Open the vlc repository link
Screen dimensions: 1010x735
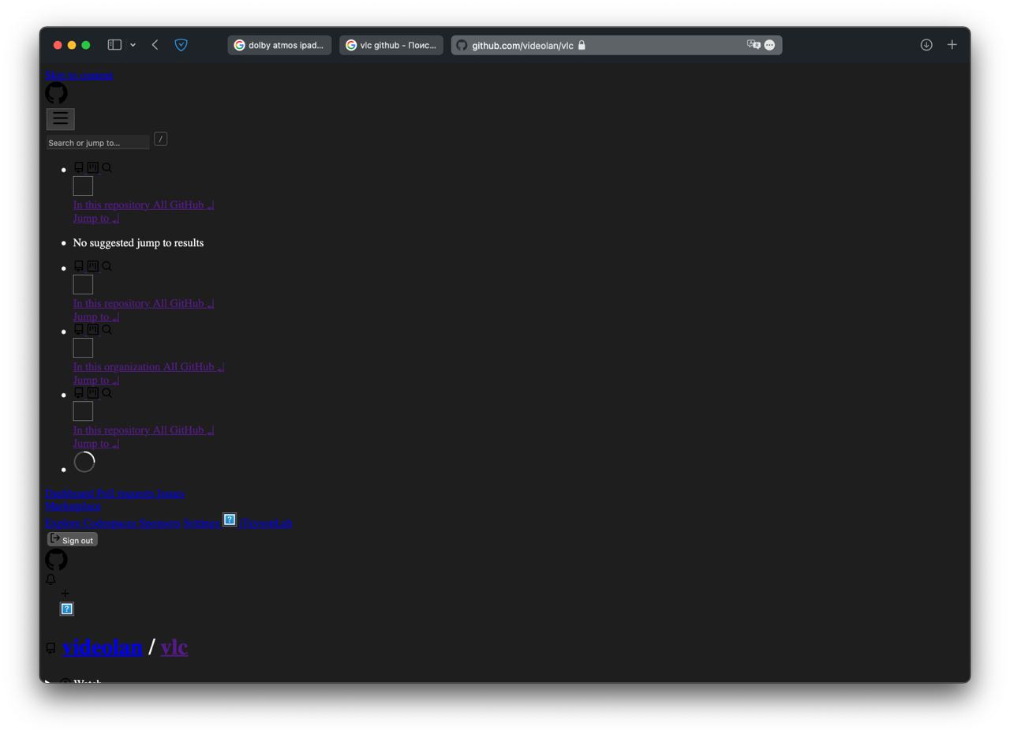(174, 647)
